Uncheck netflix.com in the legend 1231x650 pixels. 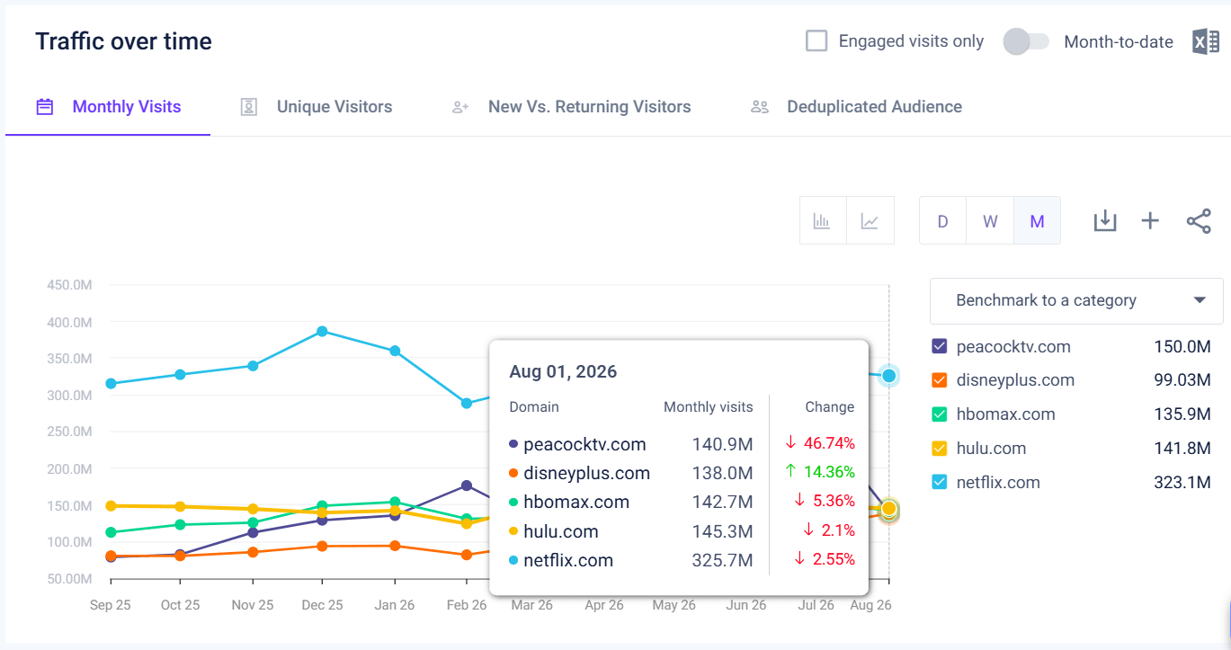[x=940, y=482]
